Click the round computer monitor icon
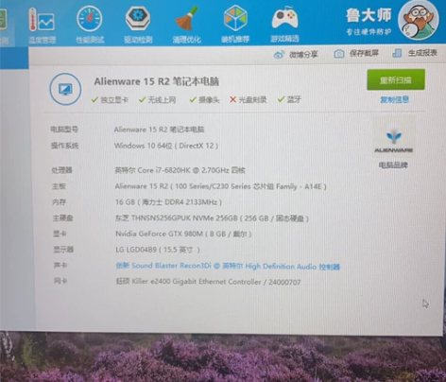Image resolution: width=446 pixels, height=382 pixels. pyautogui.click(x=65, y=89)
